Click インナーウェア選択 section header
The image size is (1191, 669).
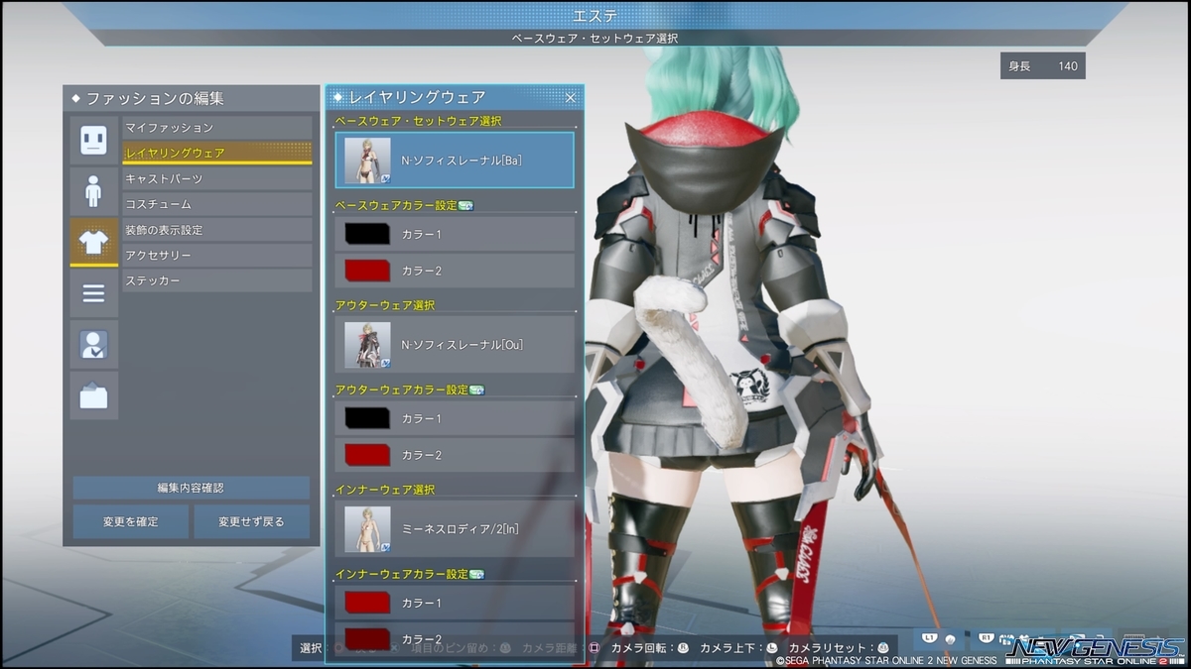(385, 490)
